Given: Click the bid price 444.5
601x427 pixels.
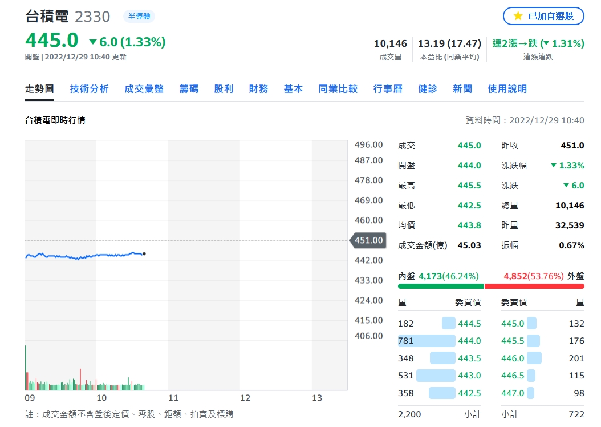Looking at the screenshot, I should (469, 324).
